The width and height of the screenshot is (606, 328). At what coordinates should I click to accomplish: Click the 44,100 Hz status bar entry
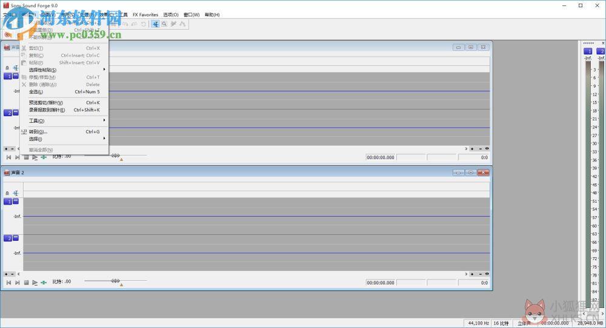(478, 323)
